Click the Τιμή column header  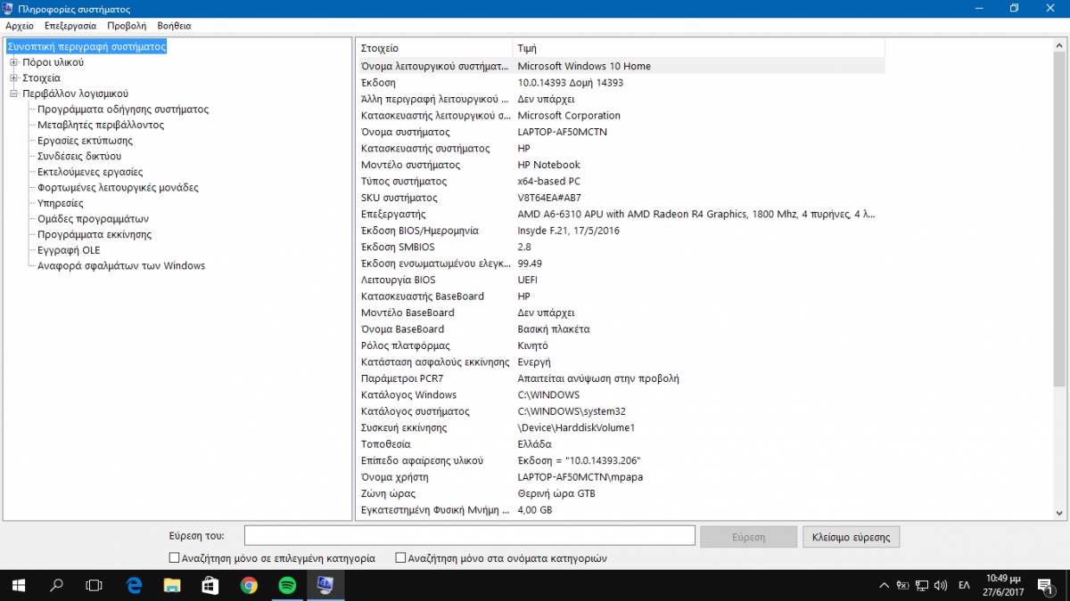(699, 48)
